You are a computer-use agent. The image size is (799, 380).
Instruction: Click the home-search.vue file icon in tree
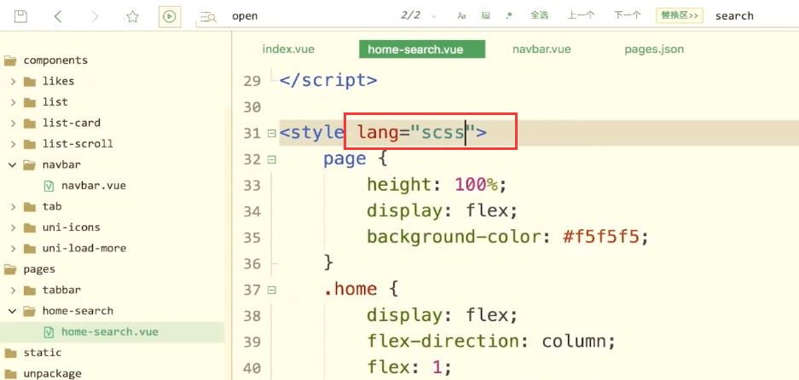point(49,332)
